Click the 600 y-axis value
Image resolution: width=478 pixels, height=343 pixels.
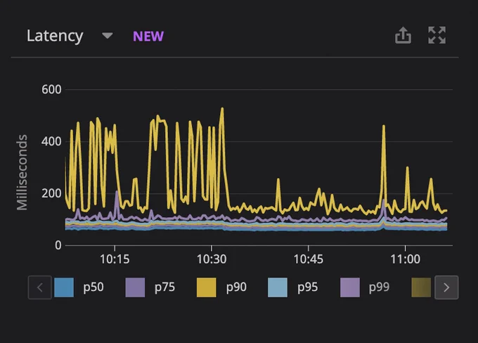[x=51, y=90]
